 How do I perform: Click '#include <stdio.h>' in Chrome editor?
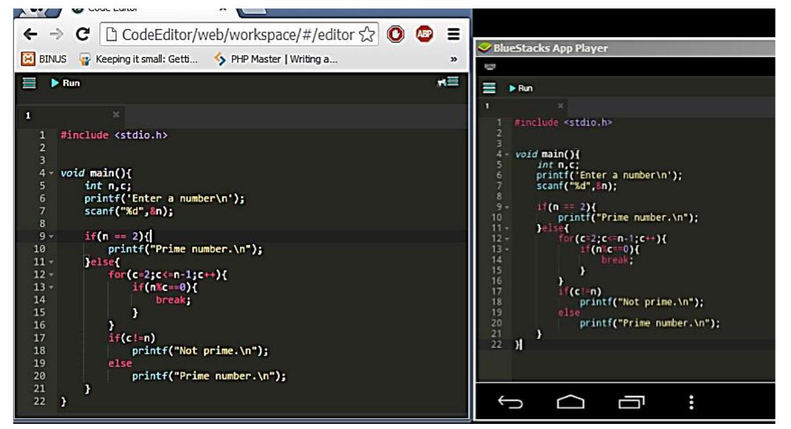[x=115, y=135]
